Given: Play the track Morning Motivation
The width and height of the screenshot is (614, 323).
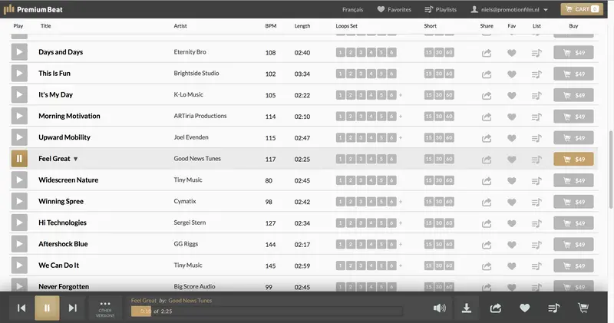Looking at the screenshot, I should coord(19,116).
